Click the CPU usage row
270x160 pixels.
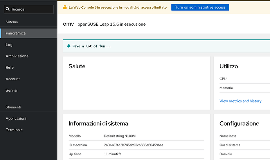[x=243, y=79]
